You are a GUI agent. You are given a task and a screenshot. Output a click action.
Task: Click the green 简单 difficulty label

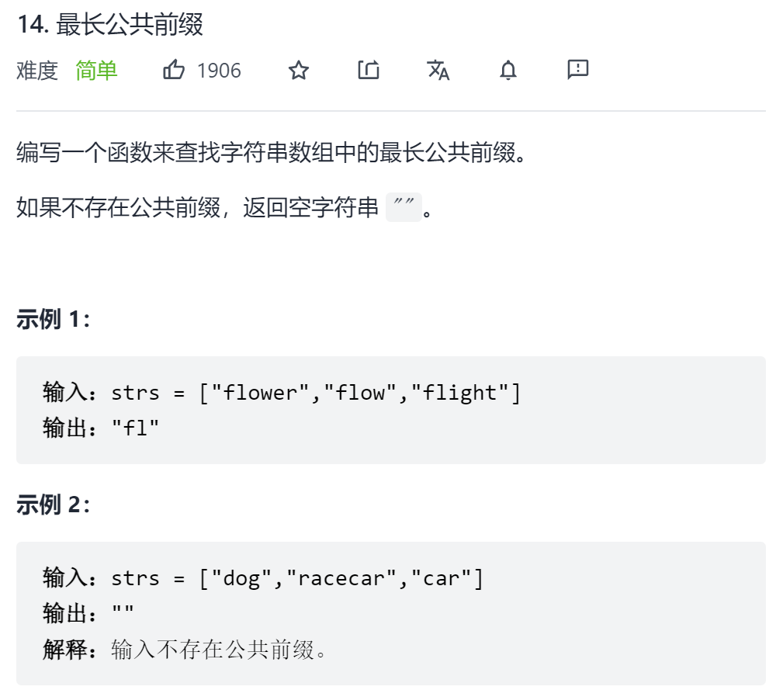coord(96,71)
